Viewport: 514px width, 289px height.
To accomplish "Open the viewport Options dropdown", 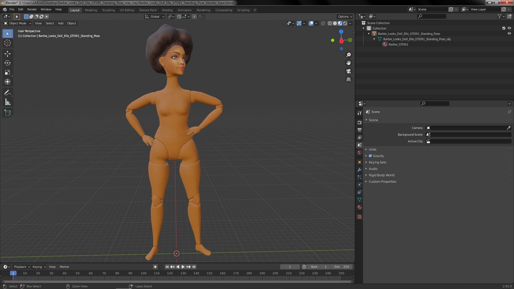I will click(345, 17).
